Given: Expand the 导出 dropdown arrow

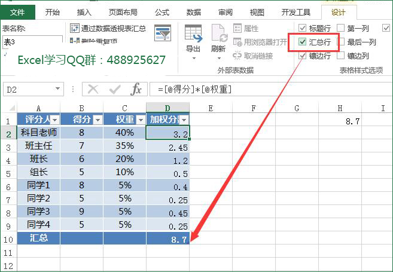Looking at the screenshot, I should point(193,59).
